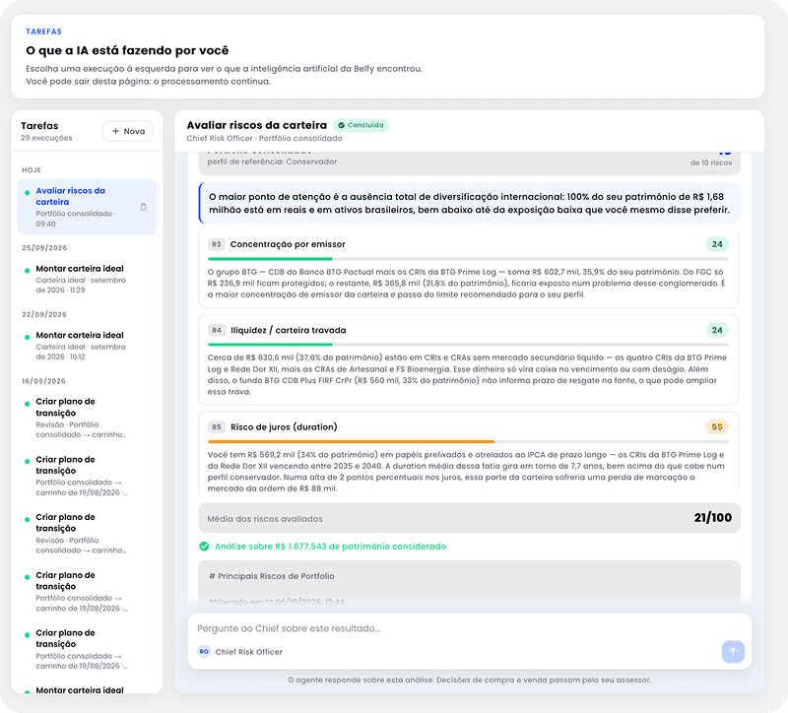Click the HOJE date group label

point(32,169)
